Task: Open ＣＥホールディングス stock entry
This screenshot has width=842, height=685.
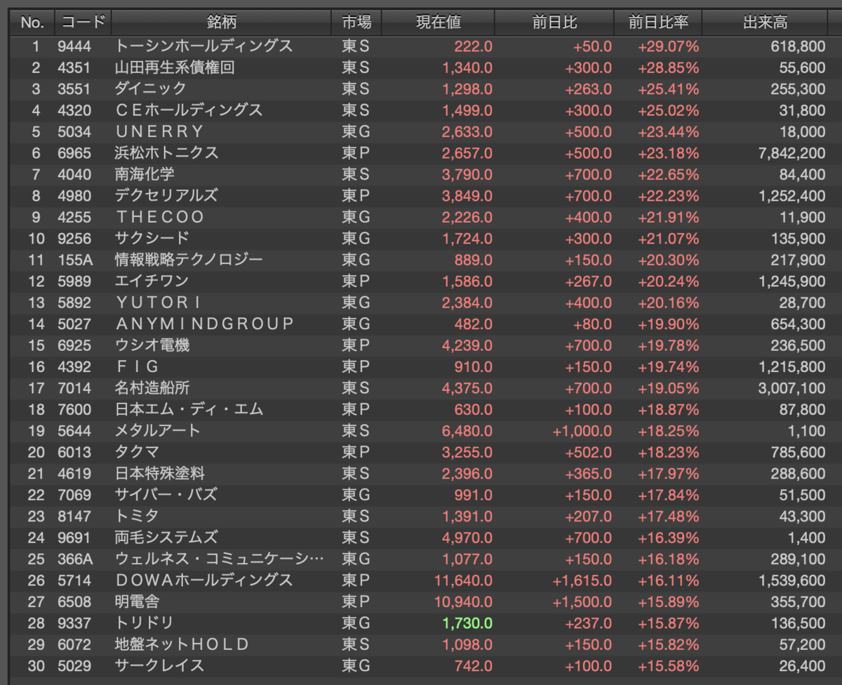Action: pyautogui.click(x=189, y=111)
